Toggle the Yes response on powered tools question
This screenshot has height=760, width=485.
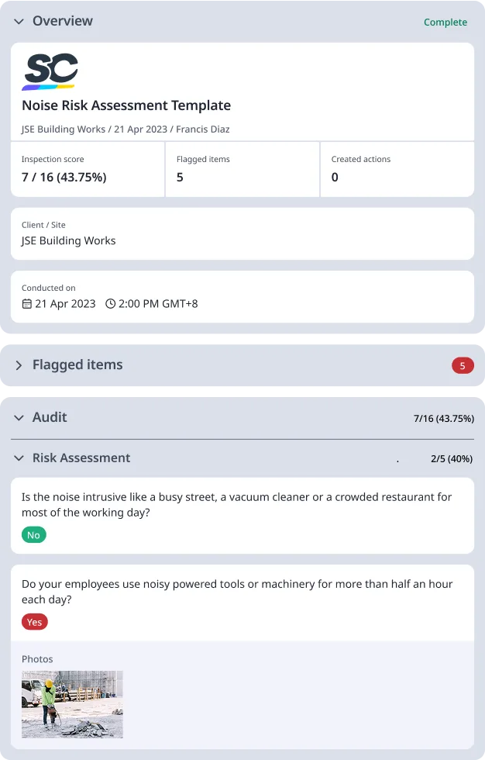[34, 621]
